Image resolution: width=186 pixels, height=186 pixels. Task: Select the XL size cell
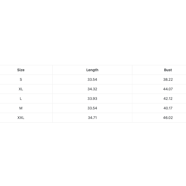point(21,89)
